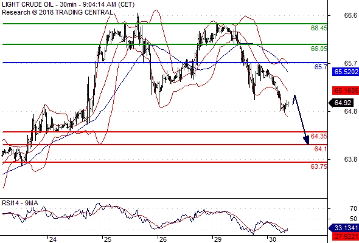Click the downward forecast arrow head
The height and width of the screenshot is (243, 359).
coord(306,140)
